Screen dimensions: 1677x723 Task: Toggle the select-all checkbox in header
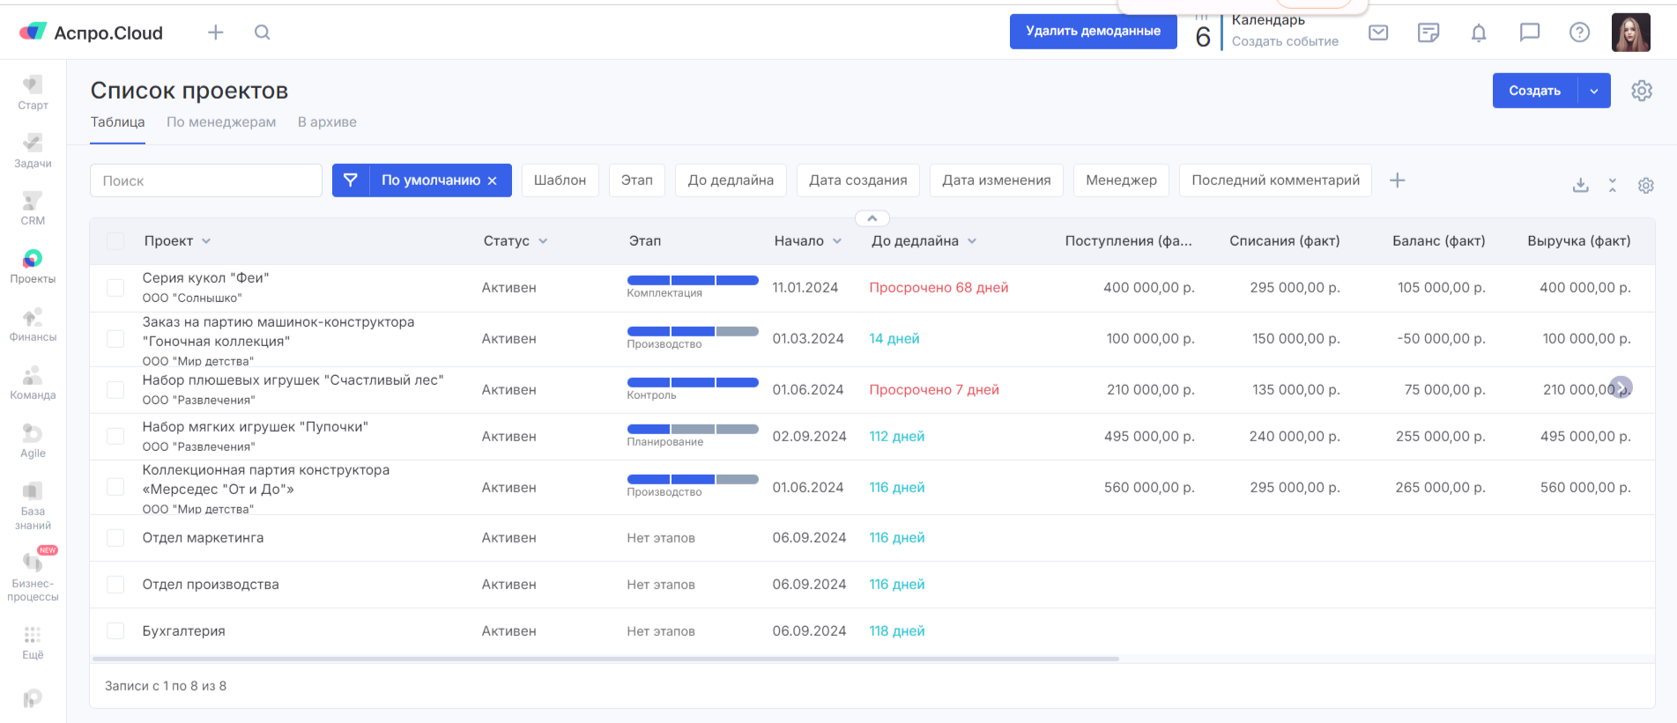(x=115, y=241)
